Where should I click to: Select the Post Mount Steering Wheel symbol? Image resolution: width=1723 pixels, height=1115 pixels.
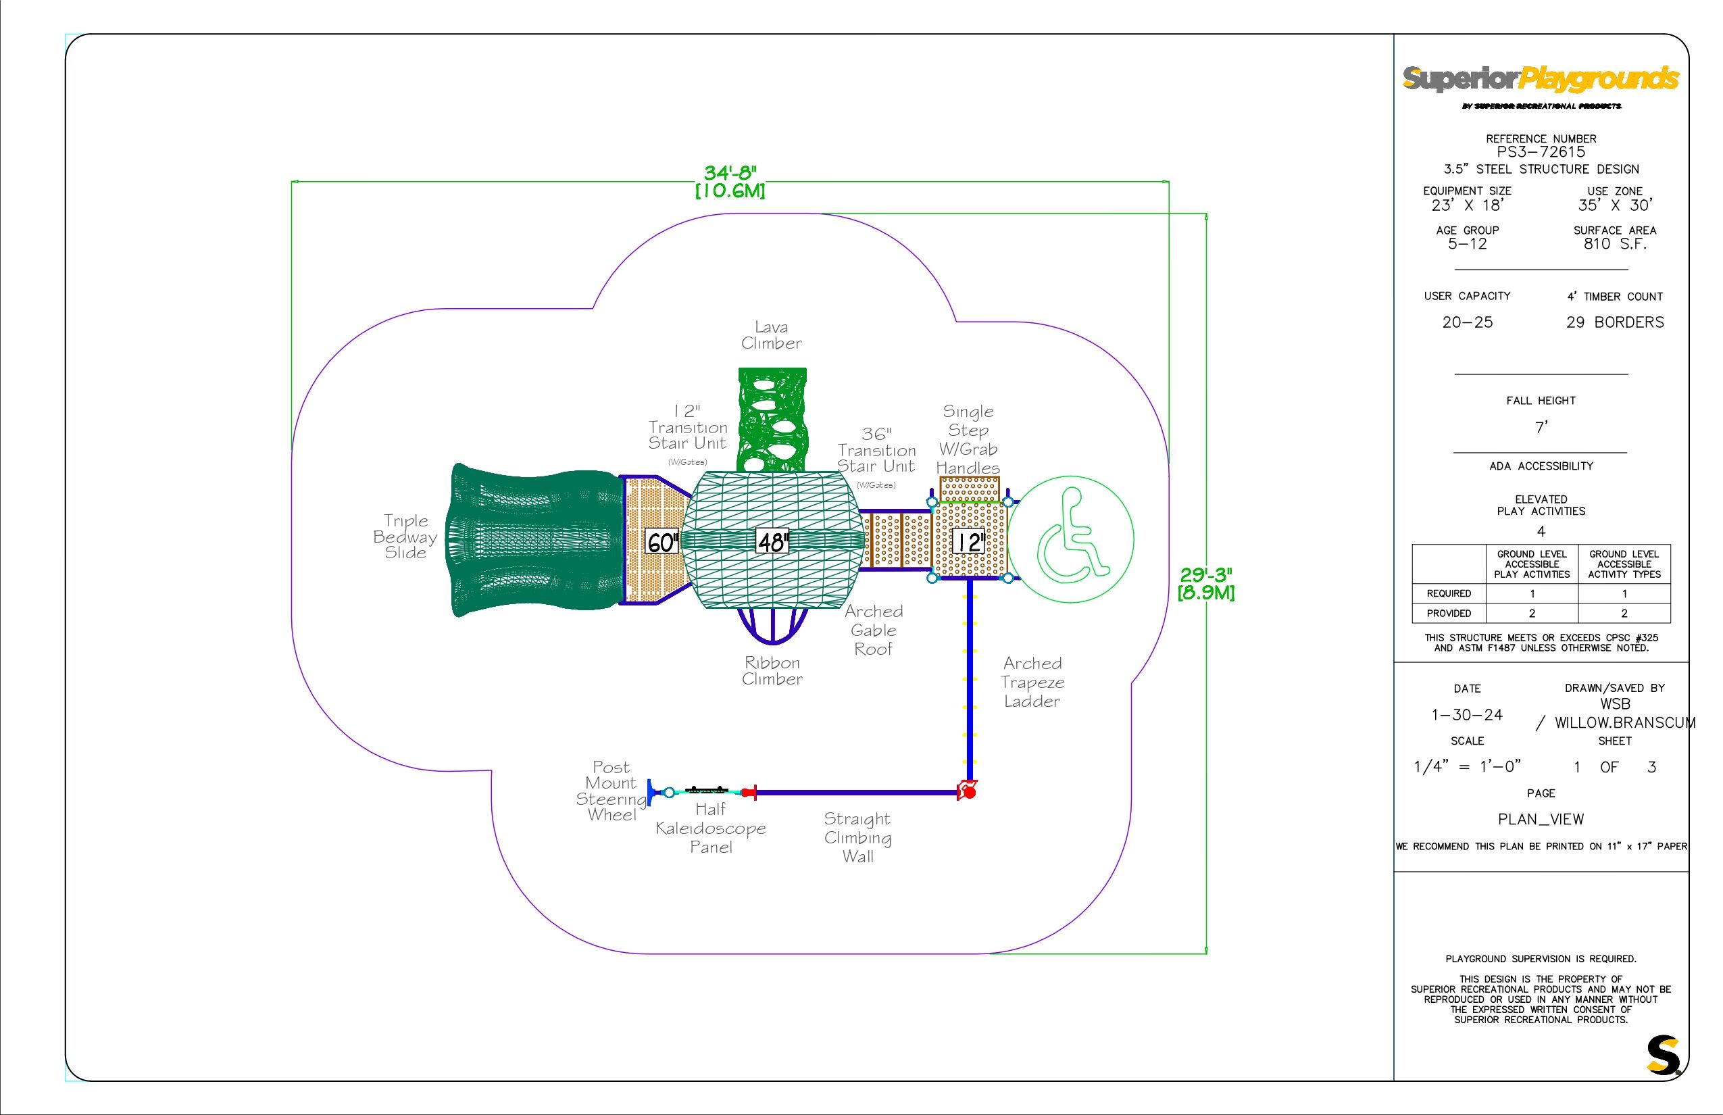click(x=651, y=792)
